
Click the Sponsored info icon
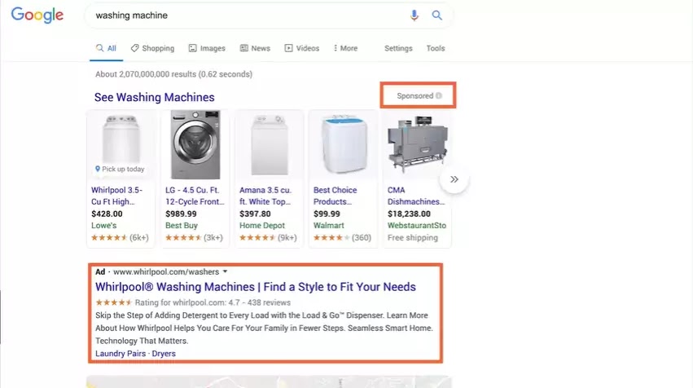click(x=439, y=95)
